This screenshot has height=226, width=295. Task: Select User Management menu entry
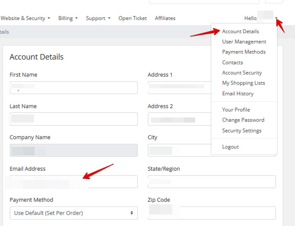(x=244, y=42)
